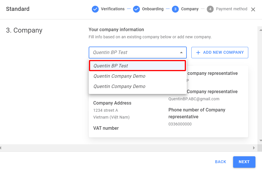Viewport: 262px width, 170px height.
Task: Click the plus icon in Add New Company
Action: (x=198, y=53)
